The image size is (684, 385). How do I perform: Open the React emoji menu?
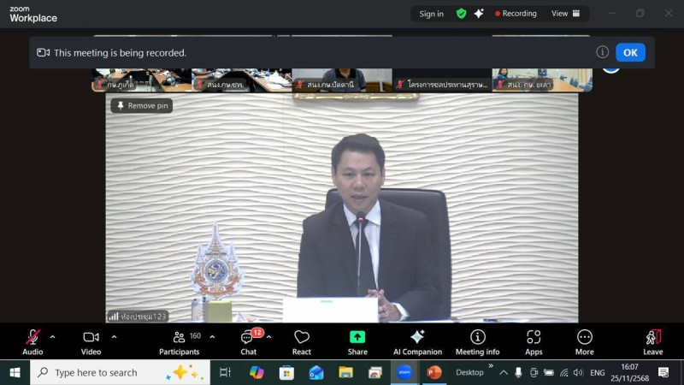[x=302, y=341]
